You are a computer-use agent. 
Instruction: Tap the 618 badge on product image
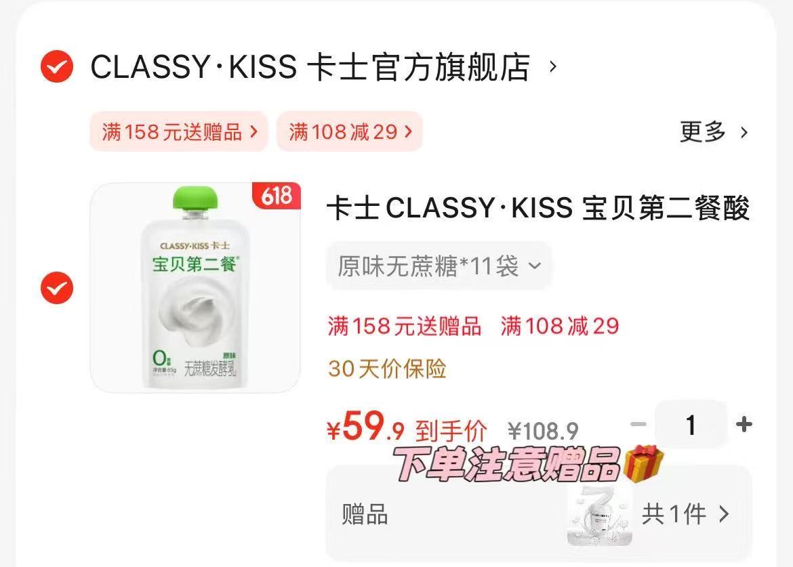click(277, 196)
